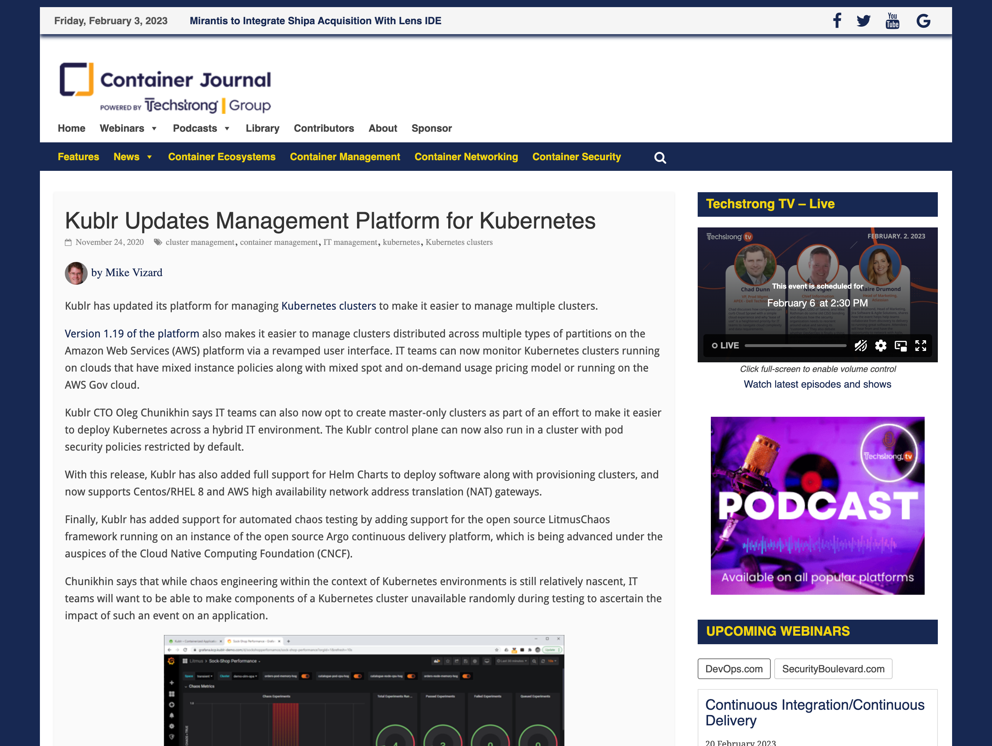
Task: Open the Google social icon
Action: click(923, 21)
